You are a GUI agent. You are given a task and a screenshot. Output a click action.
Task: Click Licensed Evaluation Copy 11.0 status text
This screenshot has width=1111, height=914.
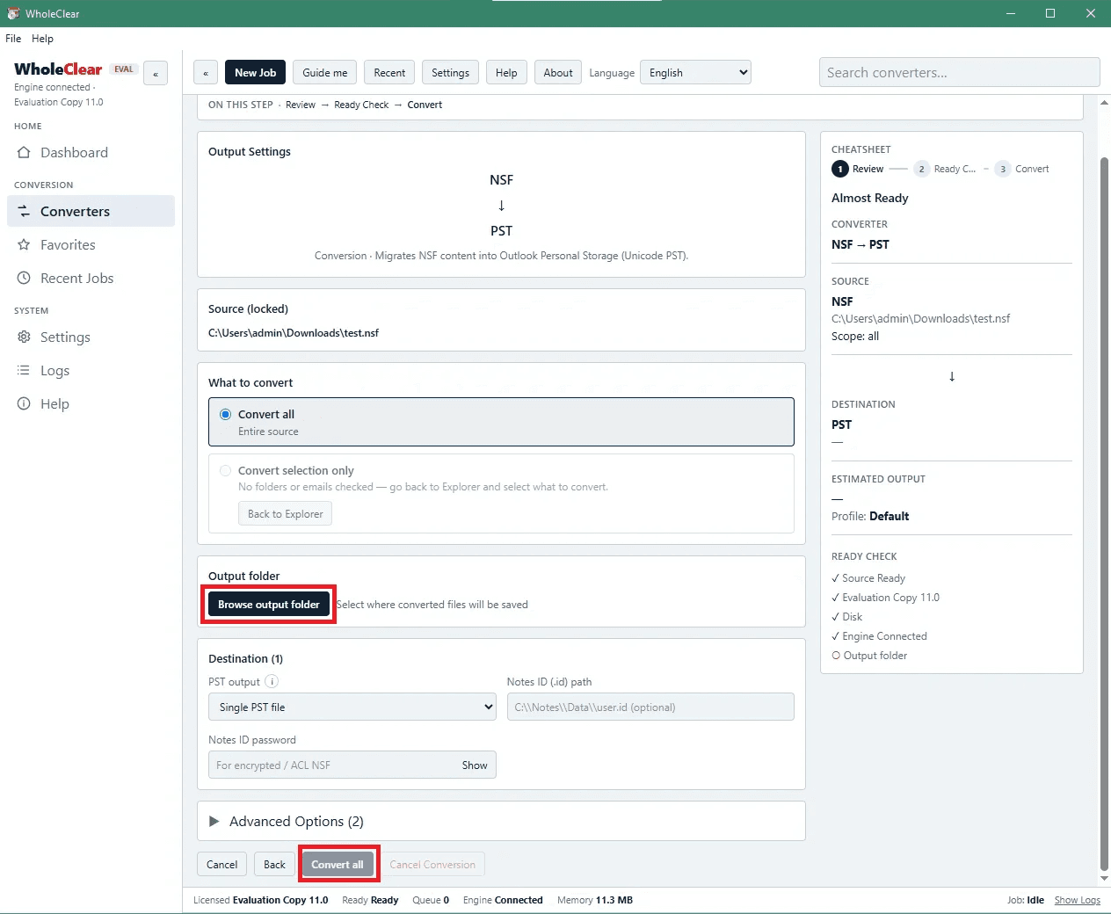(x=261, y=900)
